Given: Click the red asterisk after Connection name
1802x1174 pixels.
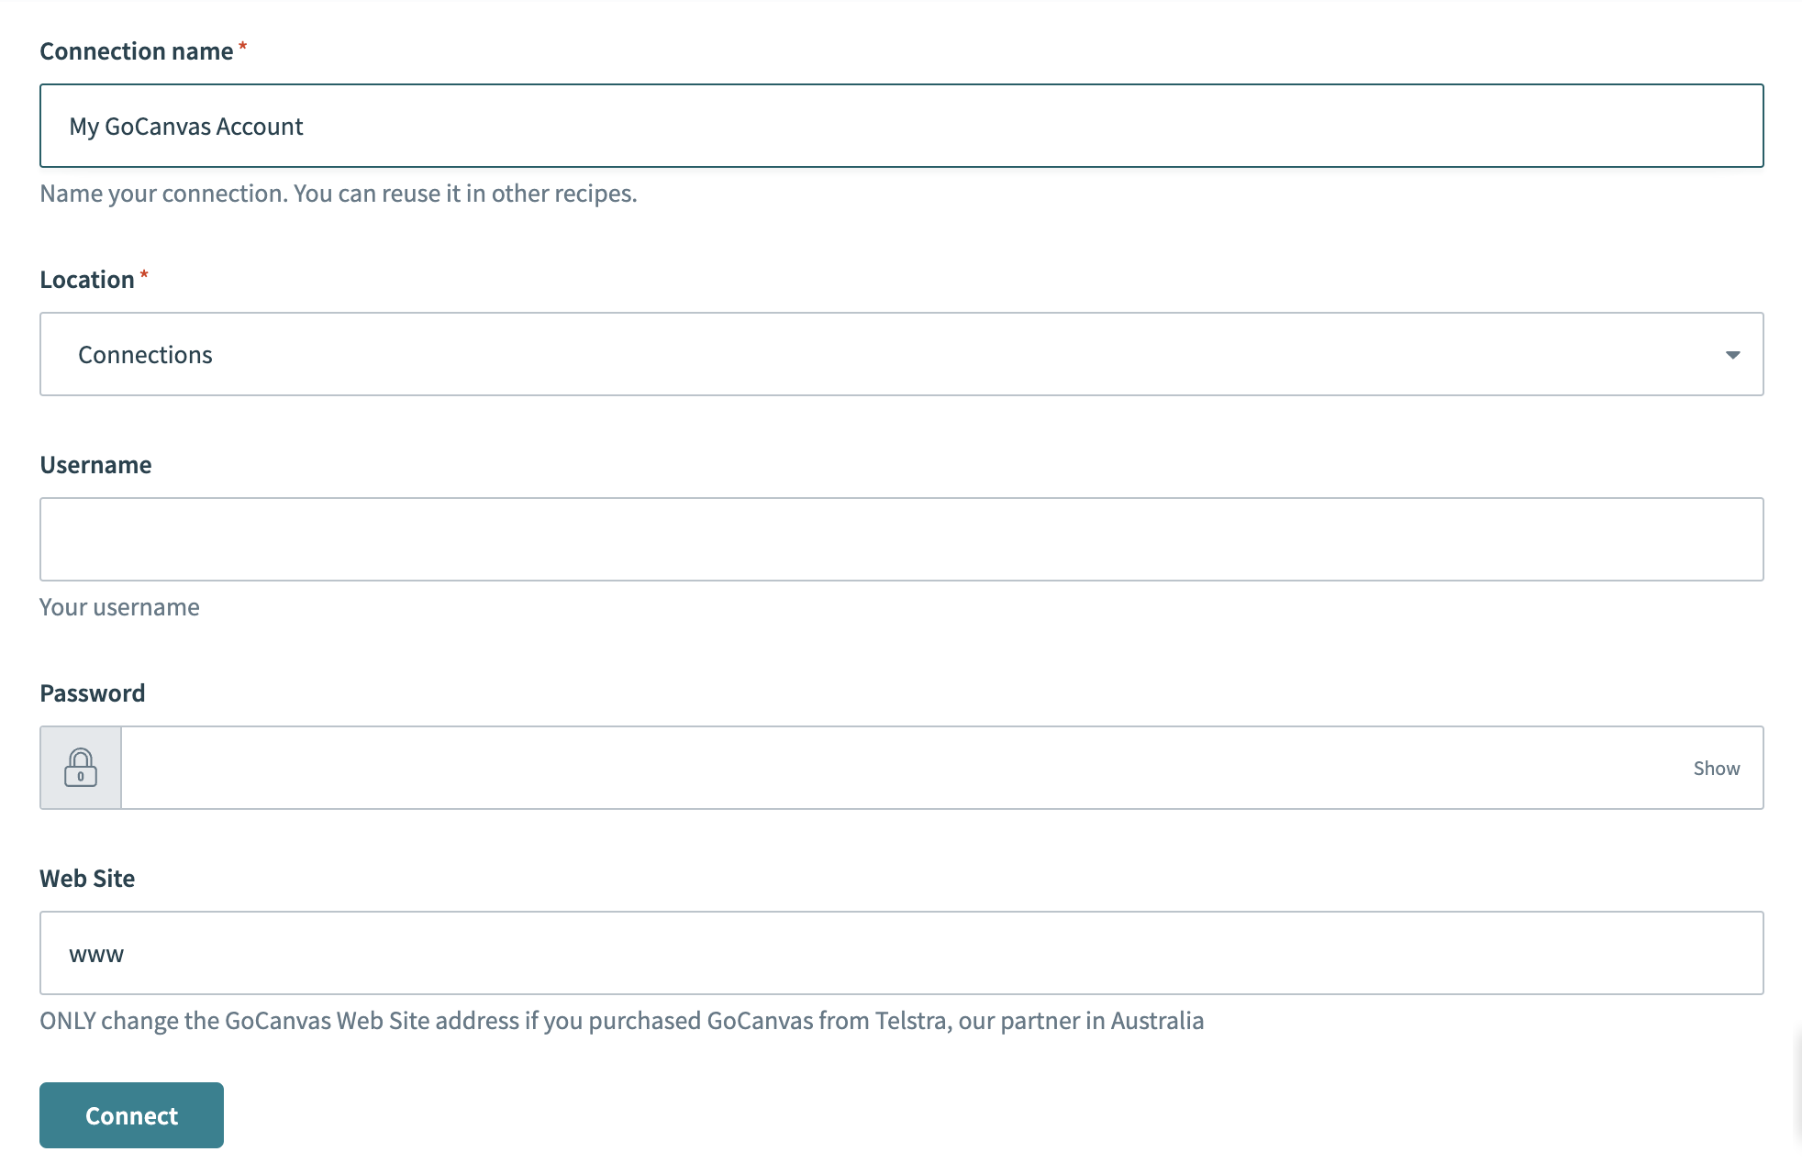Looking at the screenshot, I should (243, 46).
